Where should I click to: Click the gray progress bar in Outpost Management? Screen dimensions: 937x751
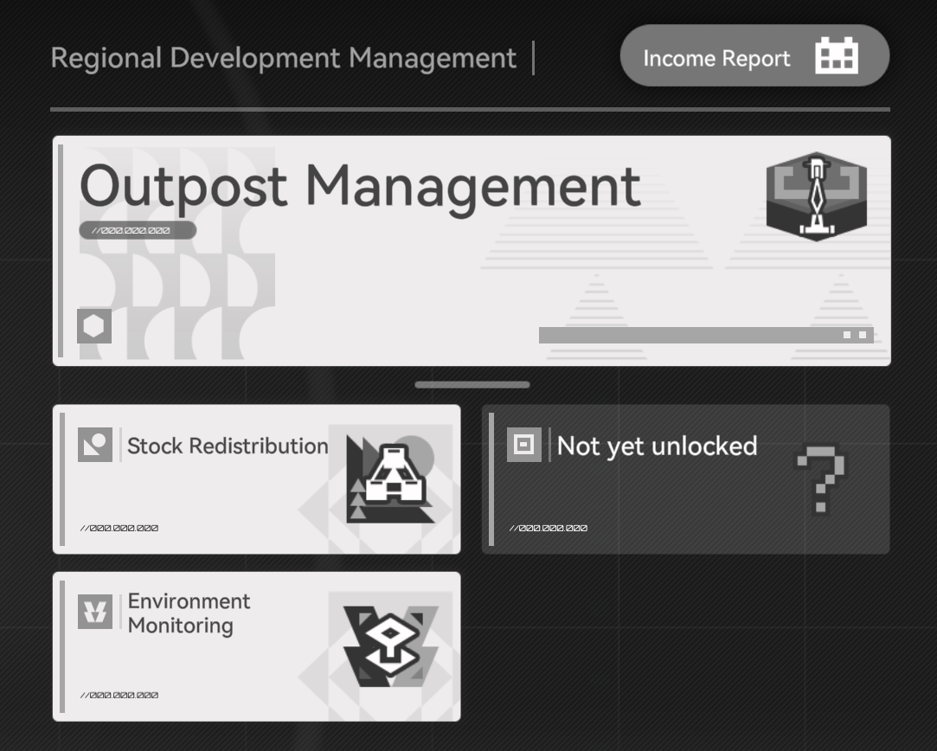coord(706,335)
